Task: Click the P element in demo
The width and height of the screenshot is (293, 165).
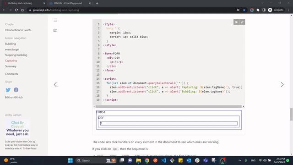Action: tap(169, 123)
